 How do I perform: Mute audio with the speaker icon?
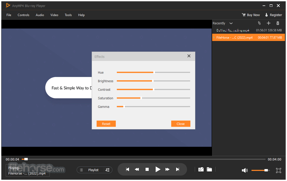[245, 170]
